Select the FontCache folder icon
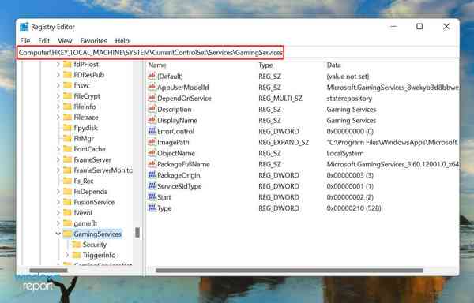Image resolution: width=474 pixels, height=303 pixels. click(67, 149)
